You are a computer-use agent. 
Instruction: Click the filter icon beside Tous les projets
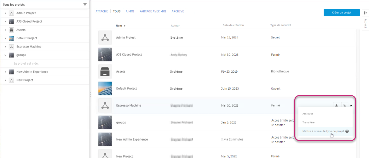85,5
